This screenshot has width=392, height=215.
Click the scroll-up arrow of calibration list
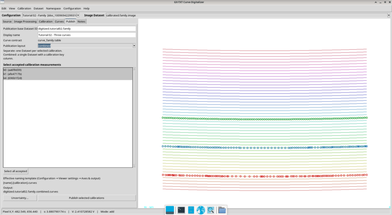click(134, 69)
